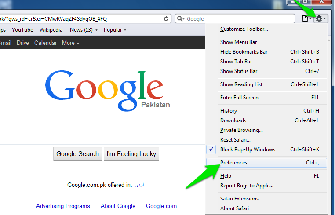Open Calendar in Google bar
Screen dimensions: 335x215
coord(46,43)
